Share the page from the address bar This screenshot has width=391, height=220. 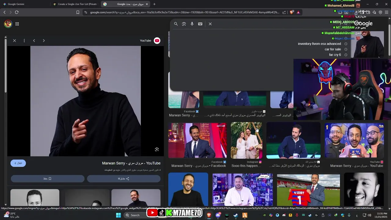point(284,12)
